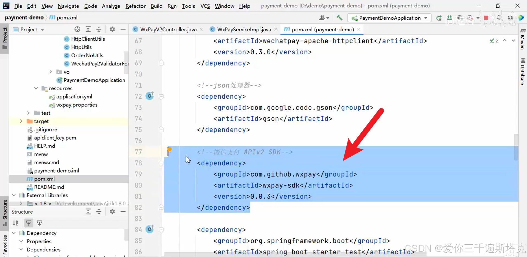The width and height of the screenshot is (527, 257).
Task: Collapse Dependency node in Structure
Action: click(x=14, y=233)
